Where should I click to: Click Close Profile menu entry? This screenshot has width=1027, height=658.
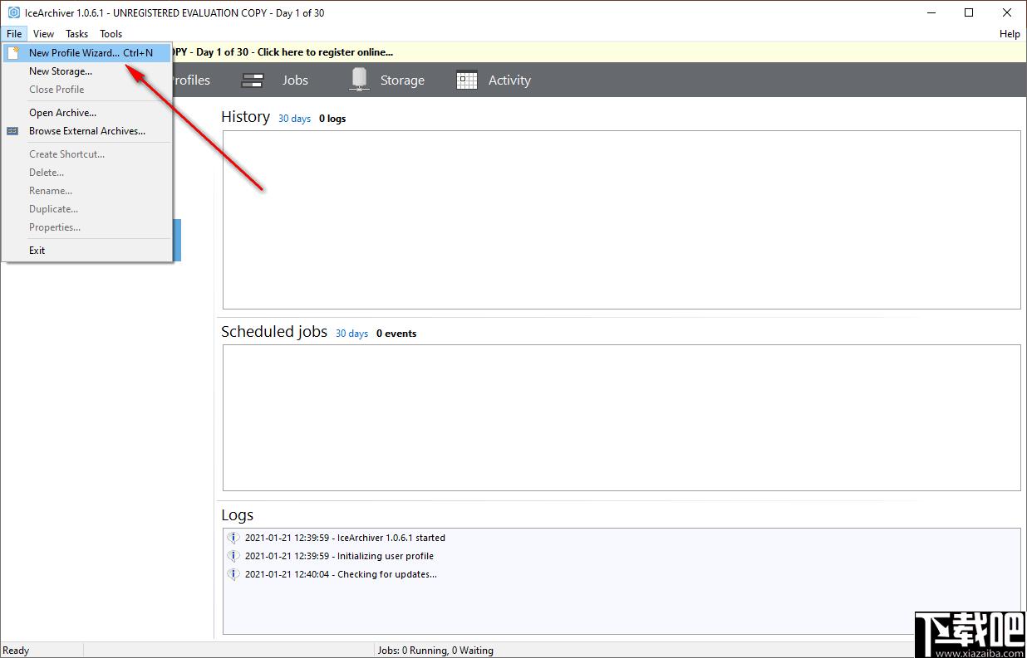click(87, 90)
